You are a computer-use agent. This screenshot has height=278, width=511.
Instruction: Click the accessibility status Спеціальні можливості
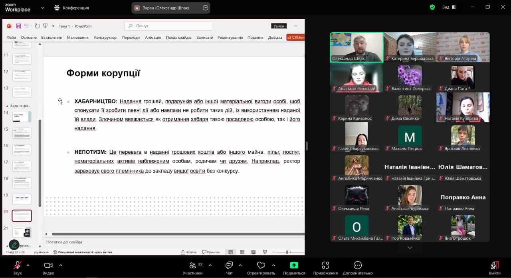click(83, 252)
